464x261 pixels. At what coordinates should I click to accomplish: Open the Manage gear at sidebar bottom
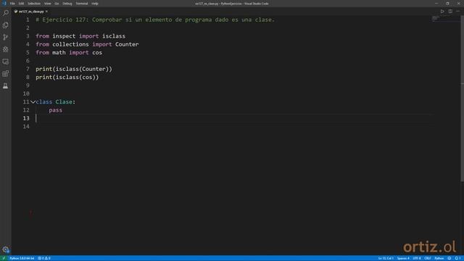(x=6, y=249)
